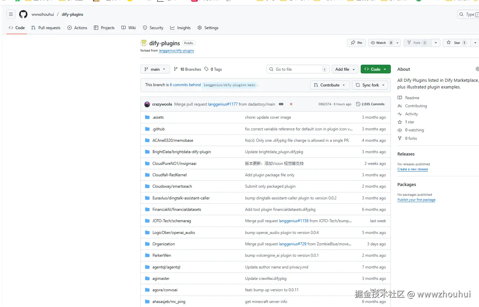The height and width of the screenshot is (307, 479).
Task: Click the fork icon beside 0 forks
Action: pos(400,138)
